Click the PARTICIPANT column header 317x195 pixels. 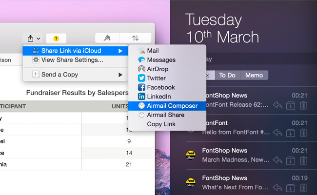coord(13,106)
